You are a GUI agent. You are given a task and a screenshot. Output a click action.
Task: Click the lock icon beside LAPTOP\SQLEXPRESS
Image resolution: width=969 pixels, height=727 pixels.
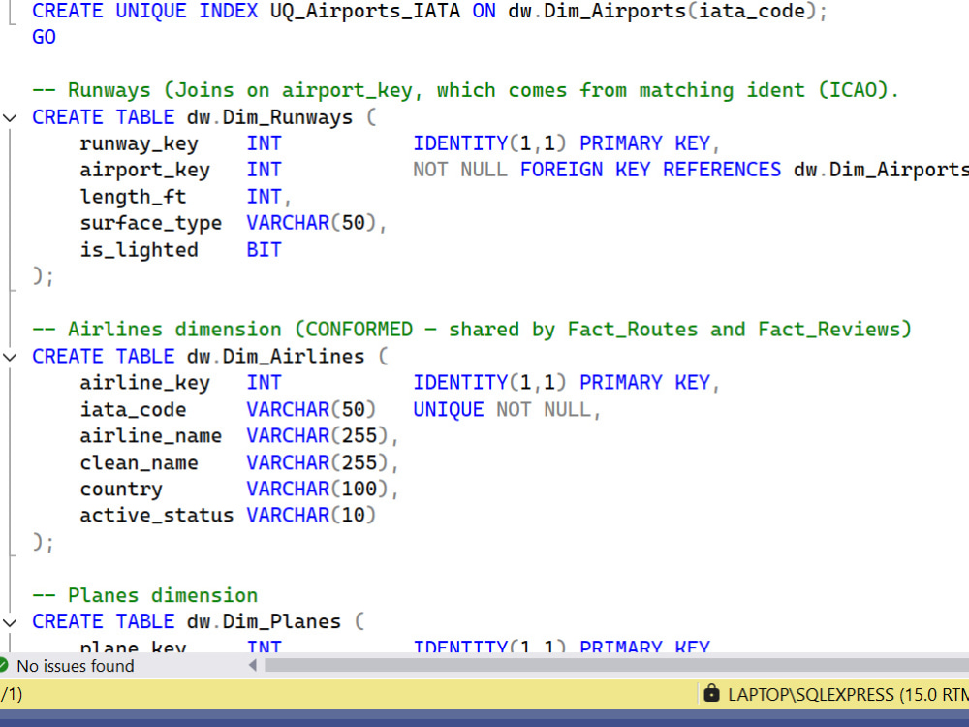point(712,694)
